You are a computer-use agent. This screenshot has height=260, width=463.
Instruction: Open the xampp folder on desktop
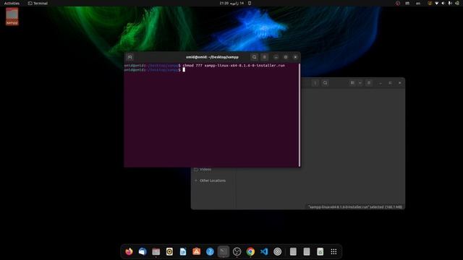coord(12,16)
